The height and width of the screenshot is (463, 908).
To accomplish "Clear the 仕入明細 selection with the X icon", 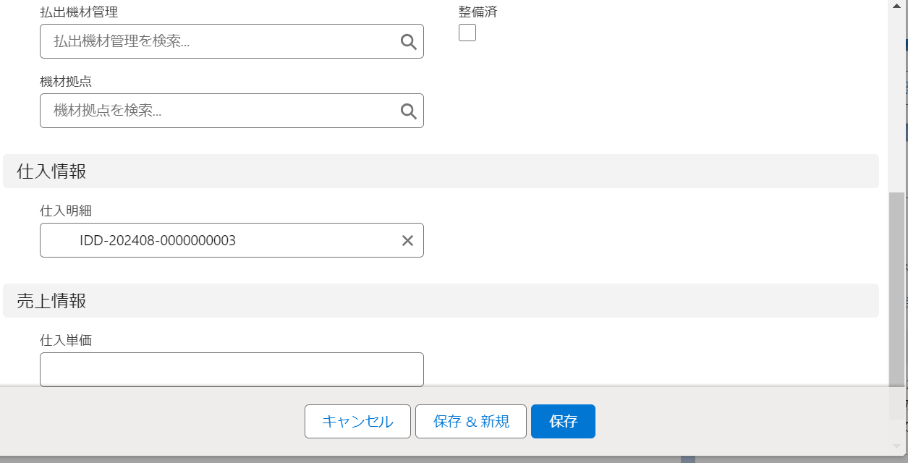I will [x=407, y=241].
